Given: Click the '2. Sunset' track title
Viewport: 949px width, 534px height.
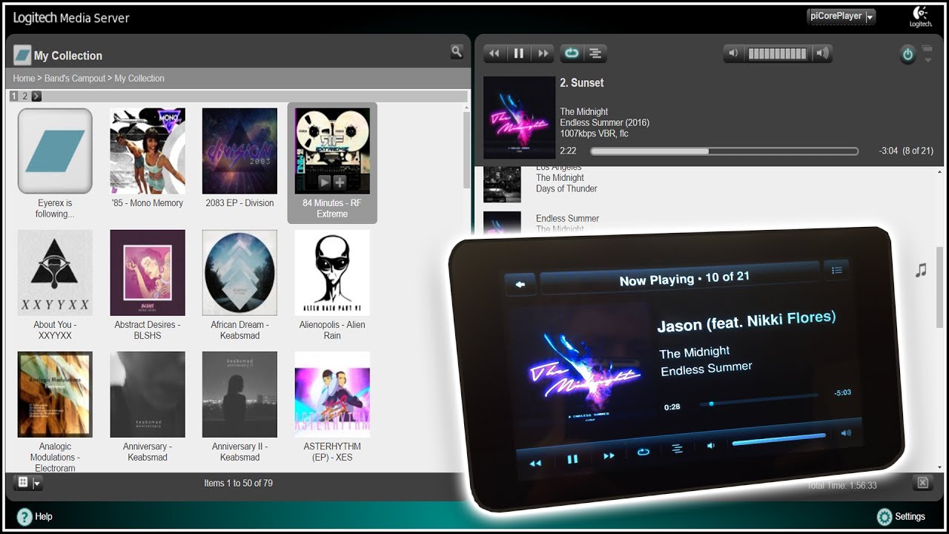Looking at the screenshot, I should pos(582,82).
